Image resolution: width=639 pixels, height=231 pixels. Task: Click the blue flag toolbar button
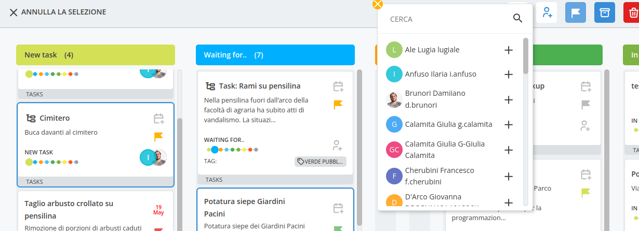(576, 13)
